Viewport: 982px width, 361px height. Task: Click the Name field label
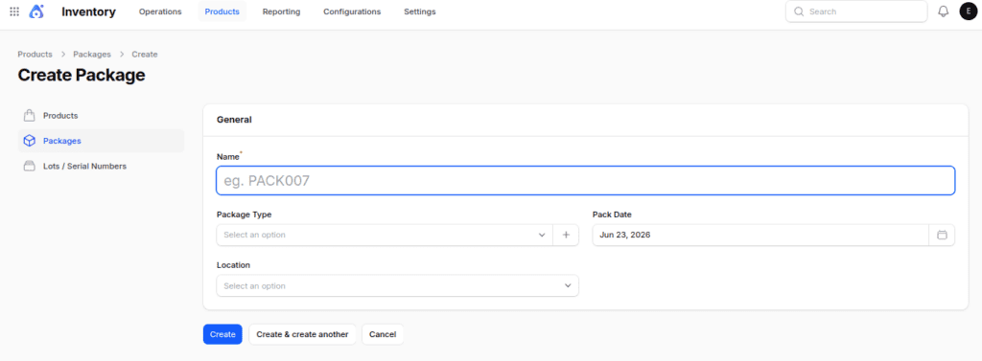tap(228, 156)
